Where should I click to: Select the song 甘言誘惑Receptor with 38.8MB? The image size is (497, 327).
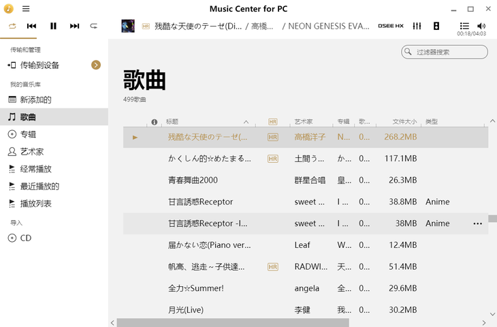[x=200, y=202]
